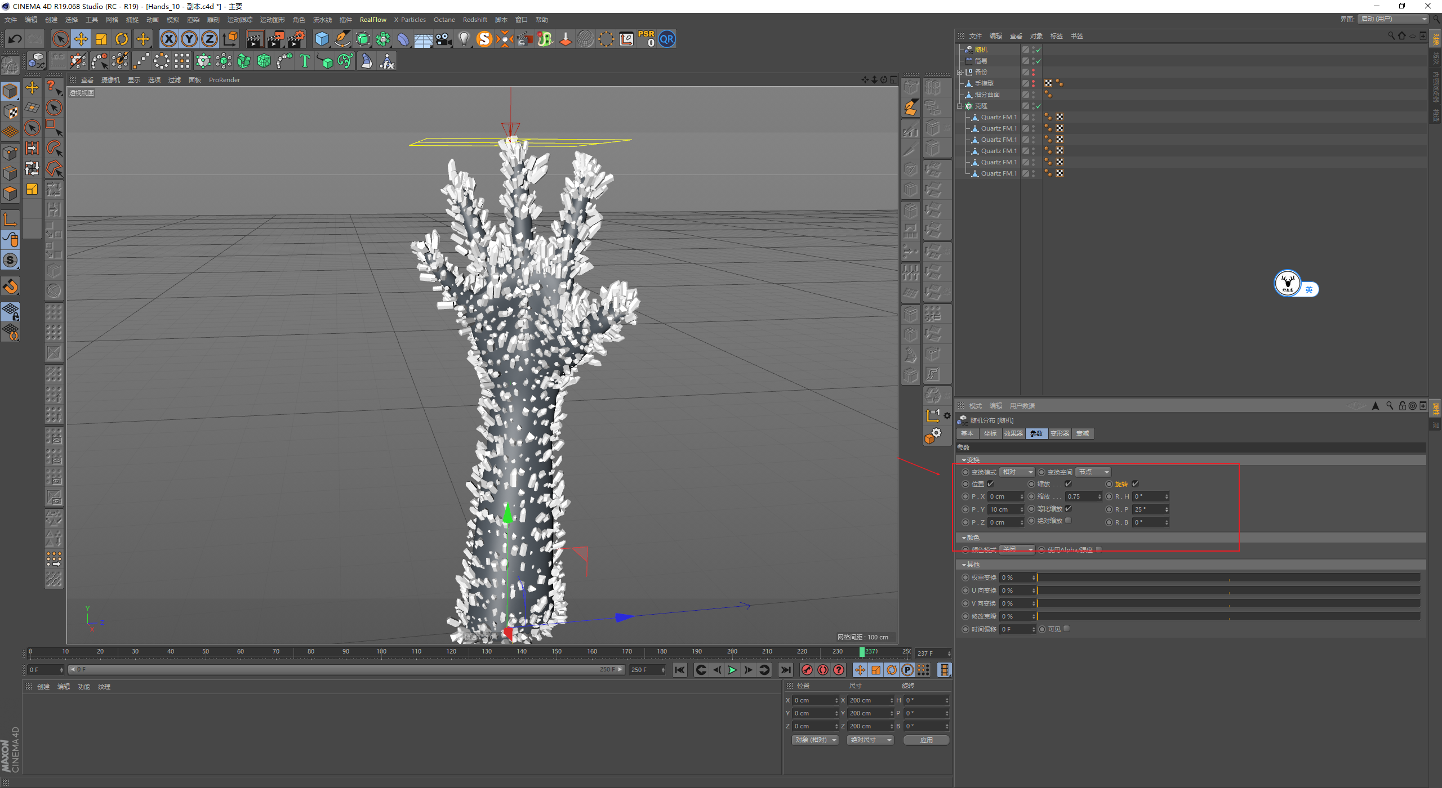Switch to the 效果器 effector tab
Image resolution: width=1442 pixels, height=788 pixels.
[x=1013, y=433]
